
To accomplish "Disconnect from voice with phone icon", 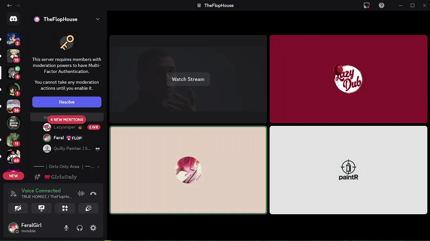I will [93, 193].
